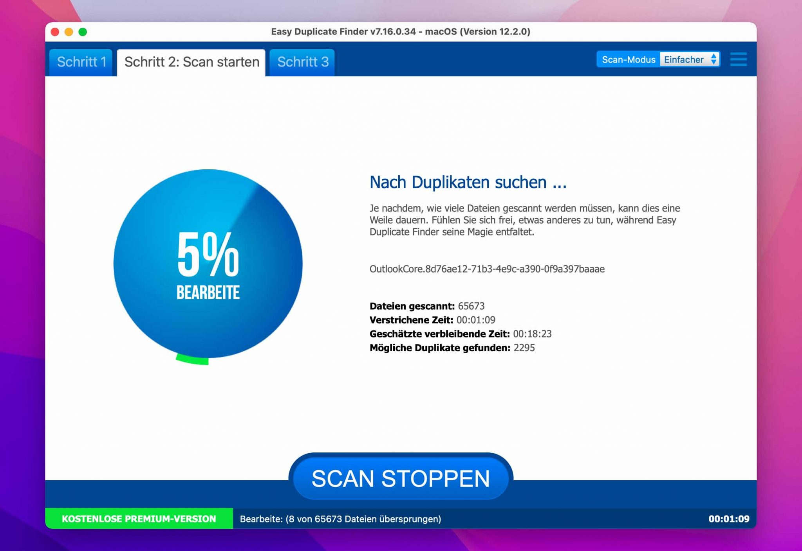Click Mögliche Duplikate gefunden value 2295

(x=524, y=348)
